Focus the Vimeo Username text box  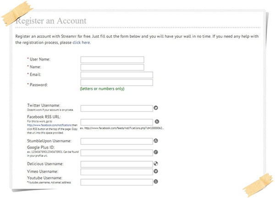116,172
